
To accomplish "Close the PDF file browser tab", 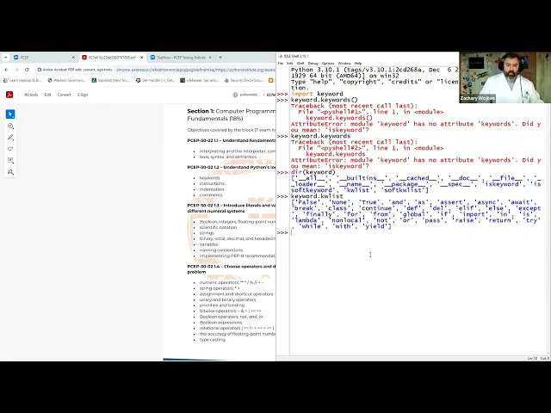I will pyautogui.click(x=141, y=58).
